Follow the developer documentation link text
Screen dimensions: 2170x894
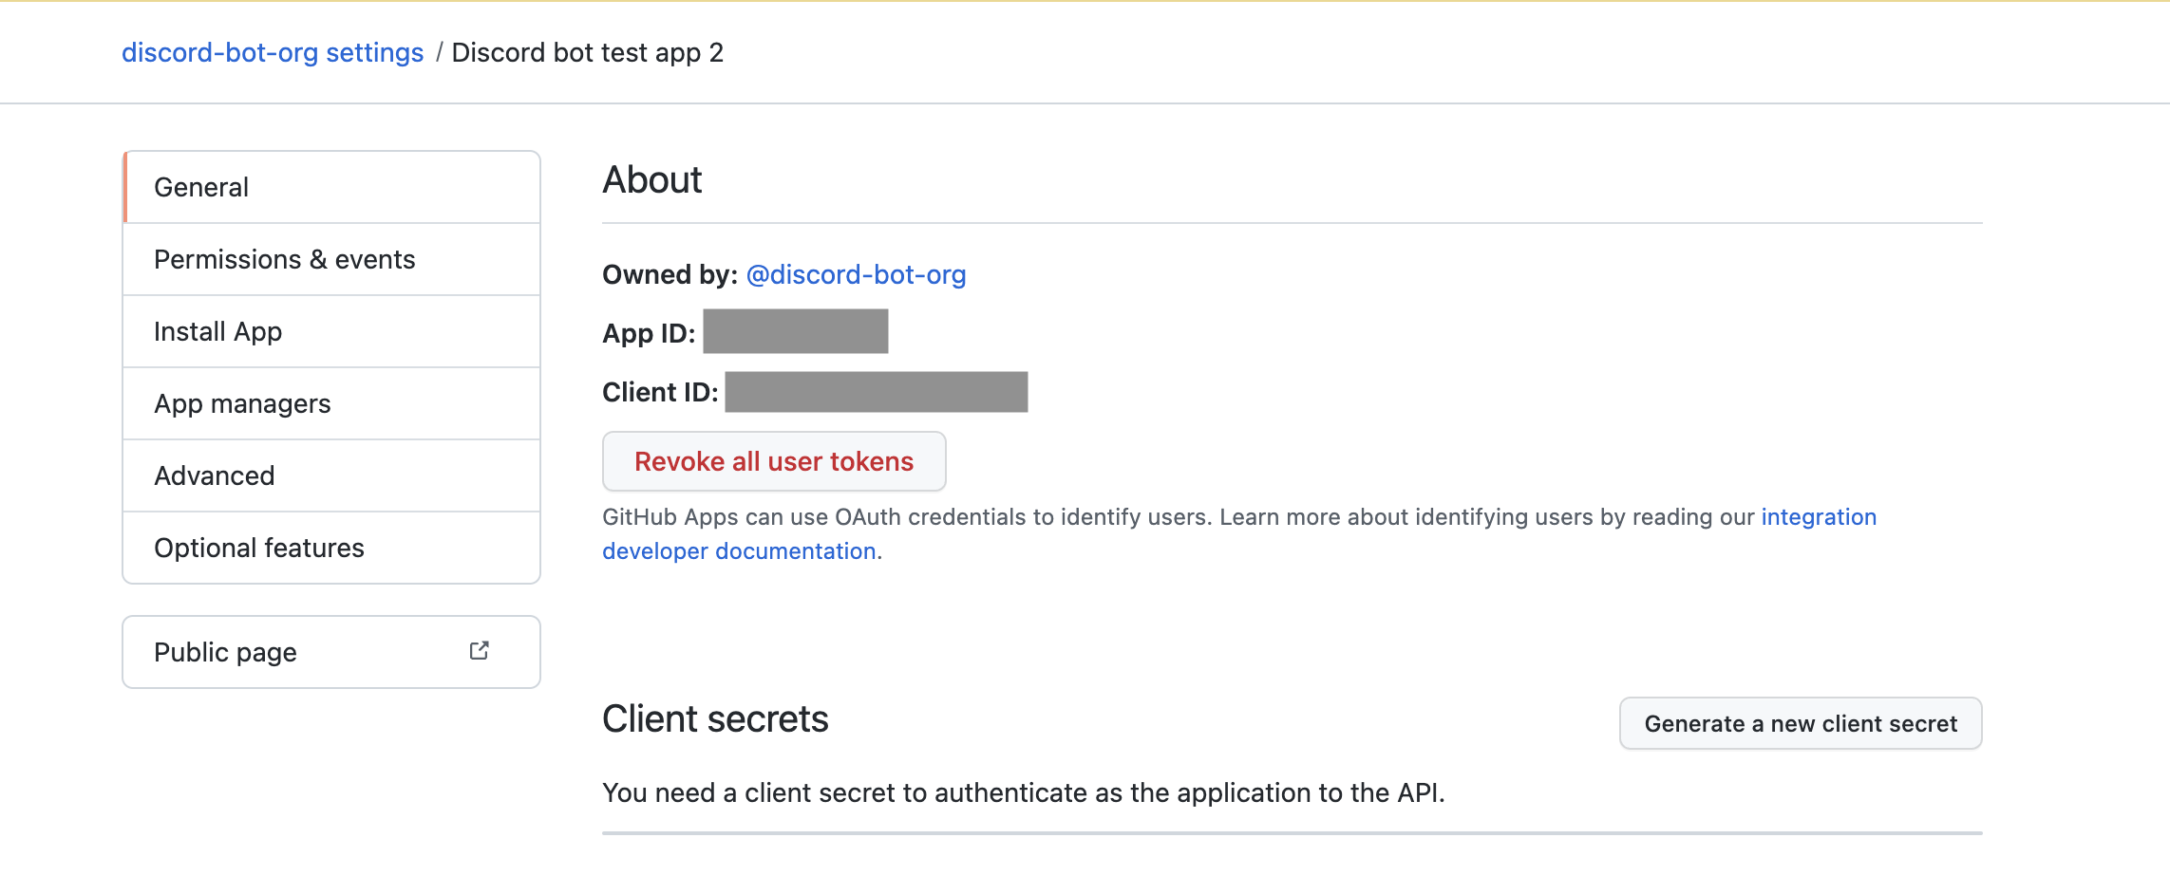739,551
